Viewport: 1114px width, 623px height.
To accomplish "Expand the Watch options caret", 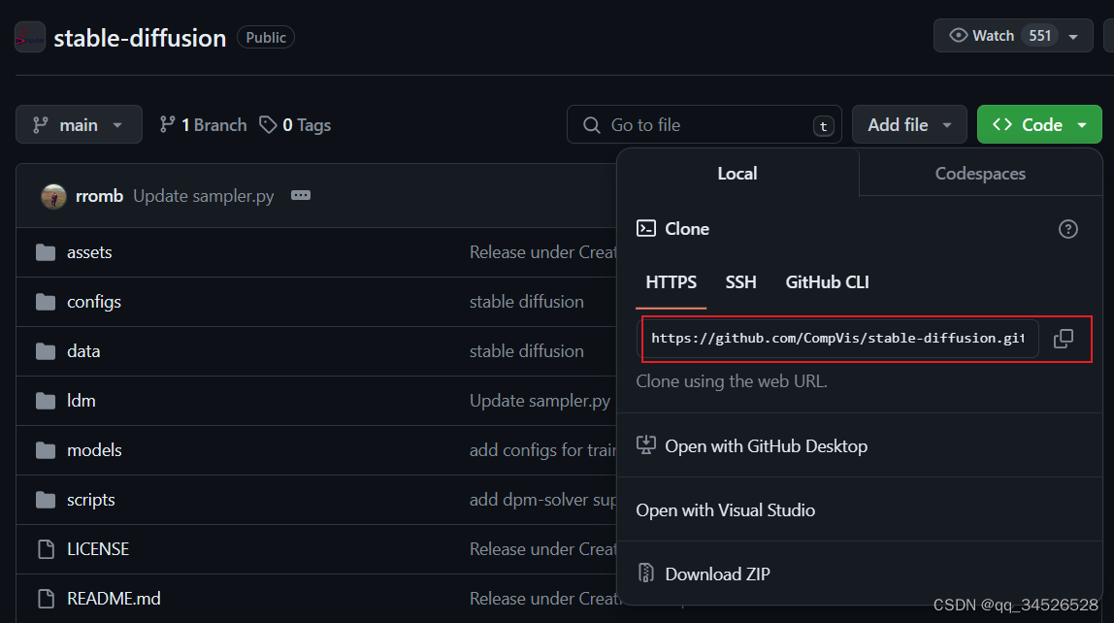I will tap(1073, 35).
